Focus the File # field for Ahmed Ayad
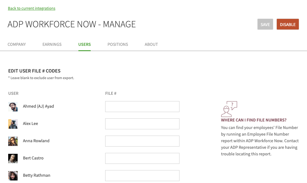 142,107
